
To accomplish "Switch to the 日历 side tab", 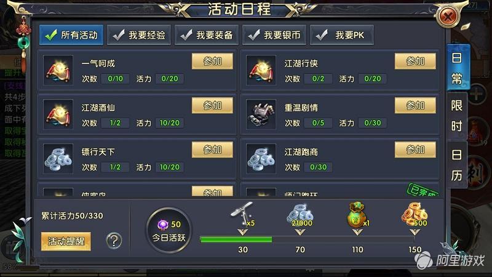I will point(457,165).
